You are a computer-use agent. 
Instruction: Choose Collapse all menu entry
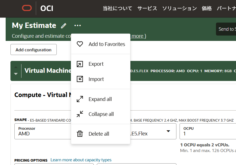click(x=100, y=114)
